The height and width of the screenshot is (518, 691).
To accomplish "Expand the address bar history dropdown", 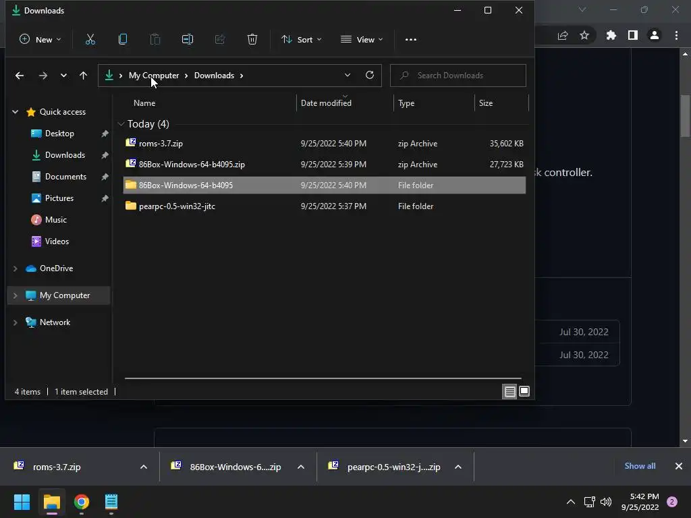I will (348, 76).
